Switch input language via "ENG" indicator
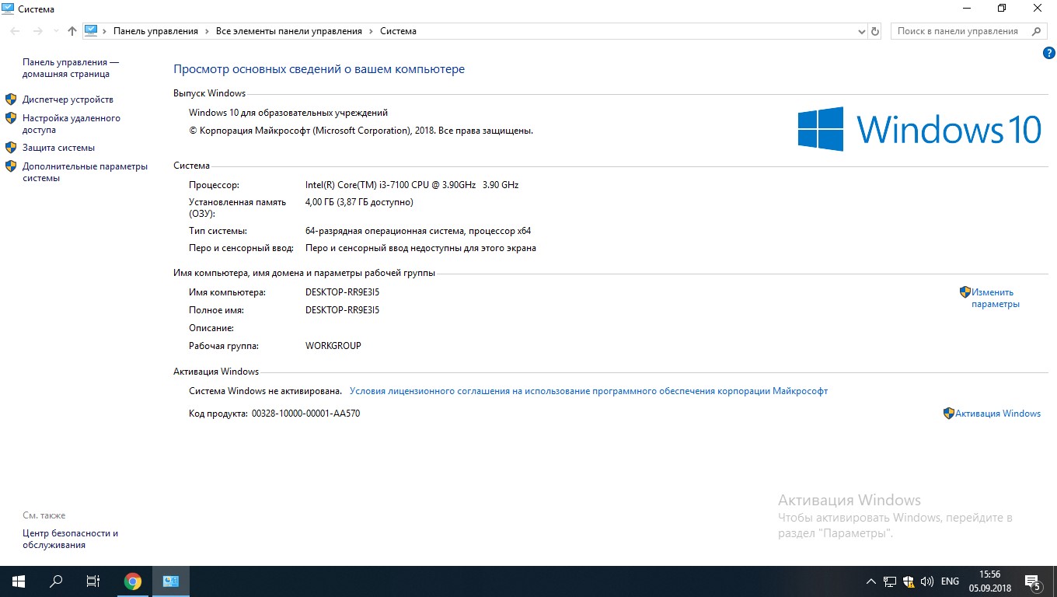The height and width of the screenshot is (597, 1057). click(950, 581)
